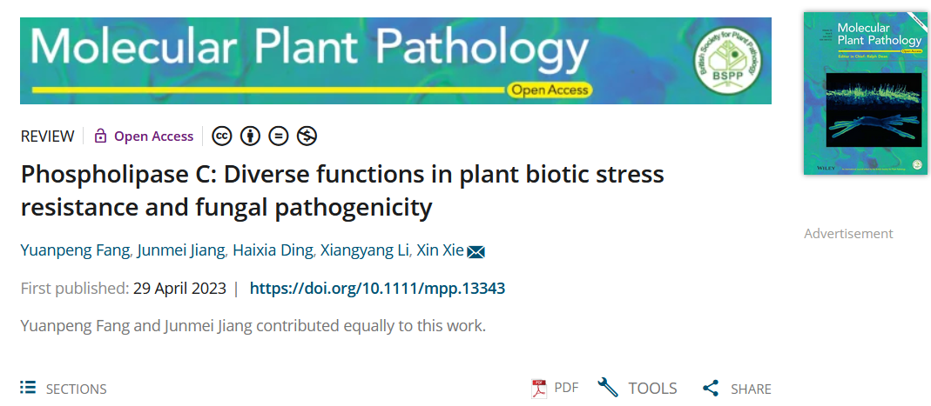Viewport: 931px width, 406px height.
Task: Click the email envelope icon beside Xin Xie
Action: 476,252
